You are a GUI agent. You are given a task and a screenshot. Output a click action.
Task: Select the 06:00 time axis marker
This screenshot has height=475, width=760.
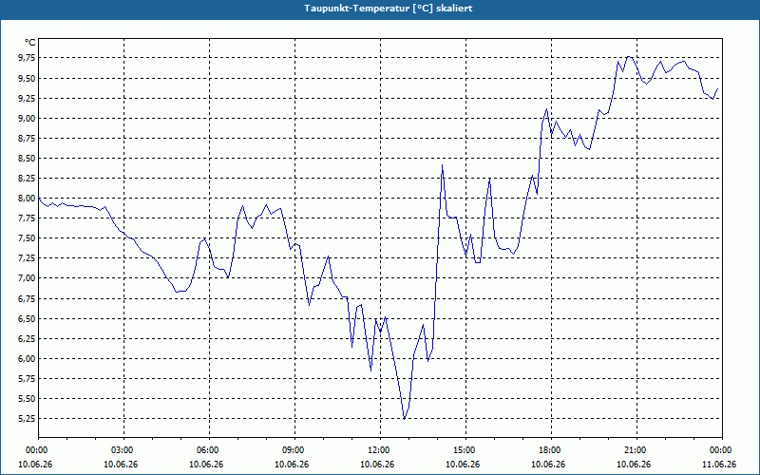pos(209,450)
